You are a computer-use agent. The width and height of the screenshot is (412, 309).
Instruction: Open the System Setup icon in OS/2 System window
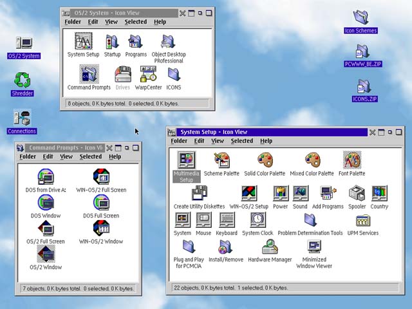click(83, 41)
